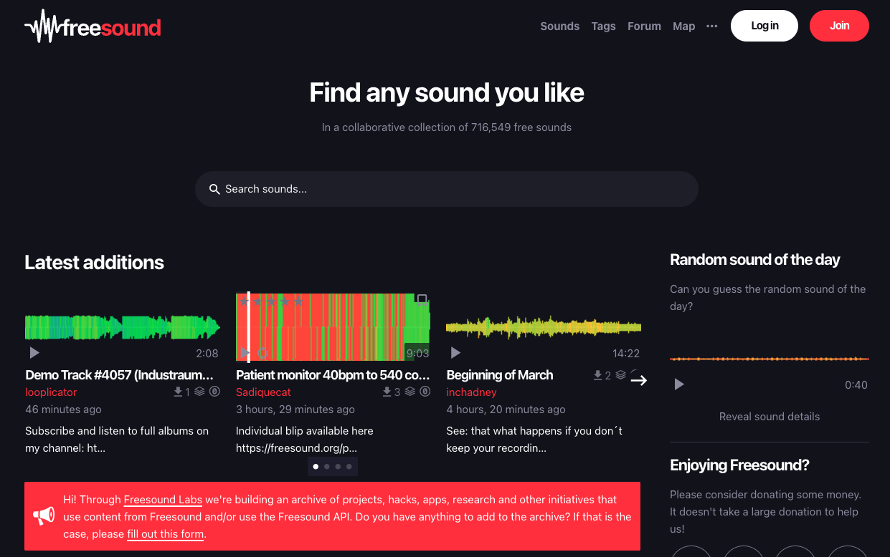The image size is (890, 557).
Task: Open Sadiquecat's user profile
Action: pyautogui.click(x=263, y=392)
